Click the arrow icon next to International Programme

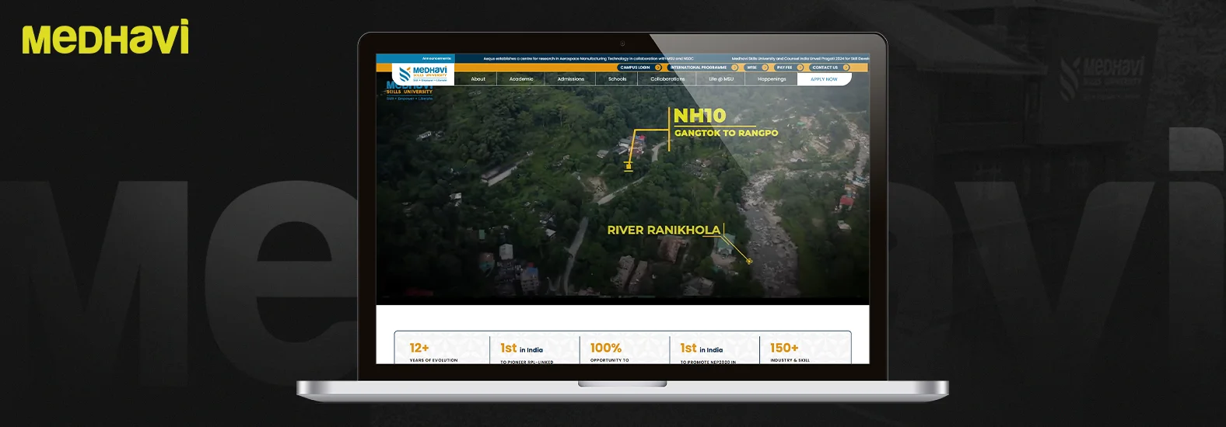tap(734, 68)
